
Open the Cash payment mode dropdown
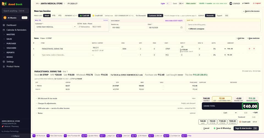point(230,113)
